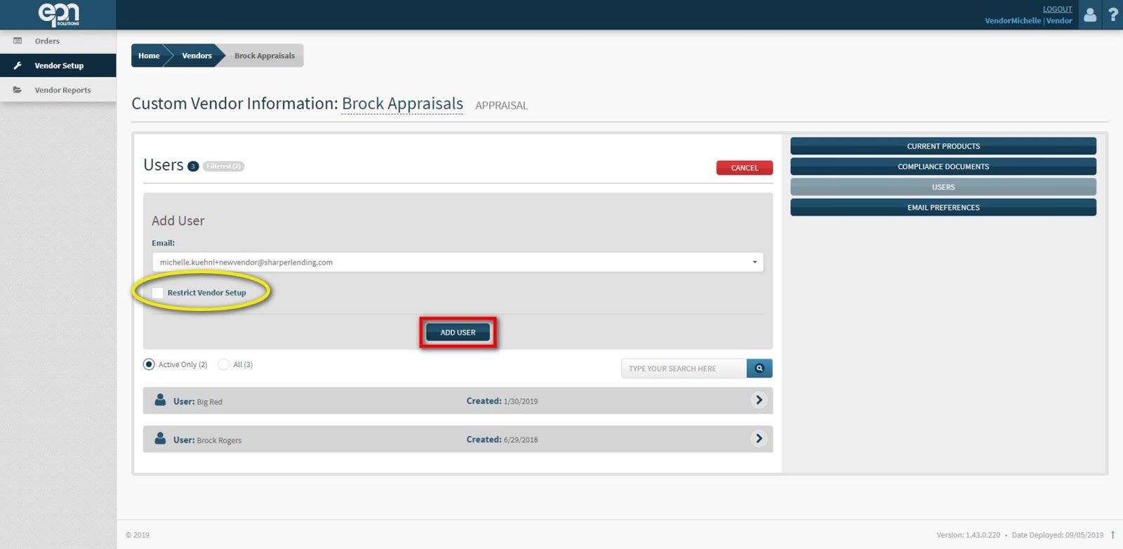Image resolution: width=1123 pixels, height=549 pixels.
Task: Click the '© 2019' footer text
Action: 138,535
